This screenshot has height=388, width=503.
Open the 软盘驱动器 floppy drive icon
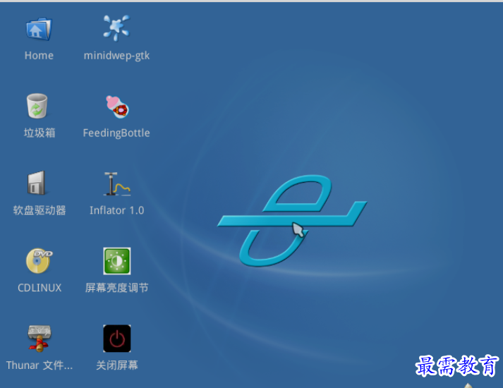click(x=36, y=183)
